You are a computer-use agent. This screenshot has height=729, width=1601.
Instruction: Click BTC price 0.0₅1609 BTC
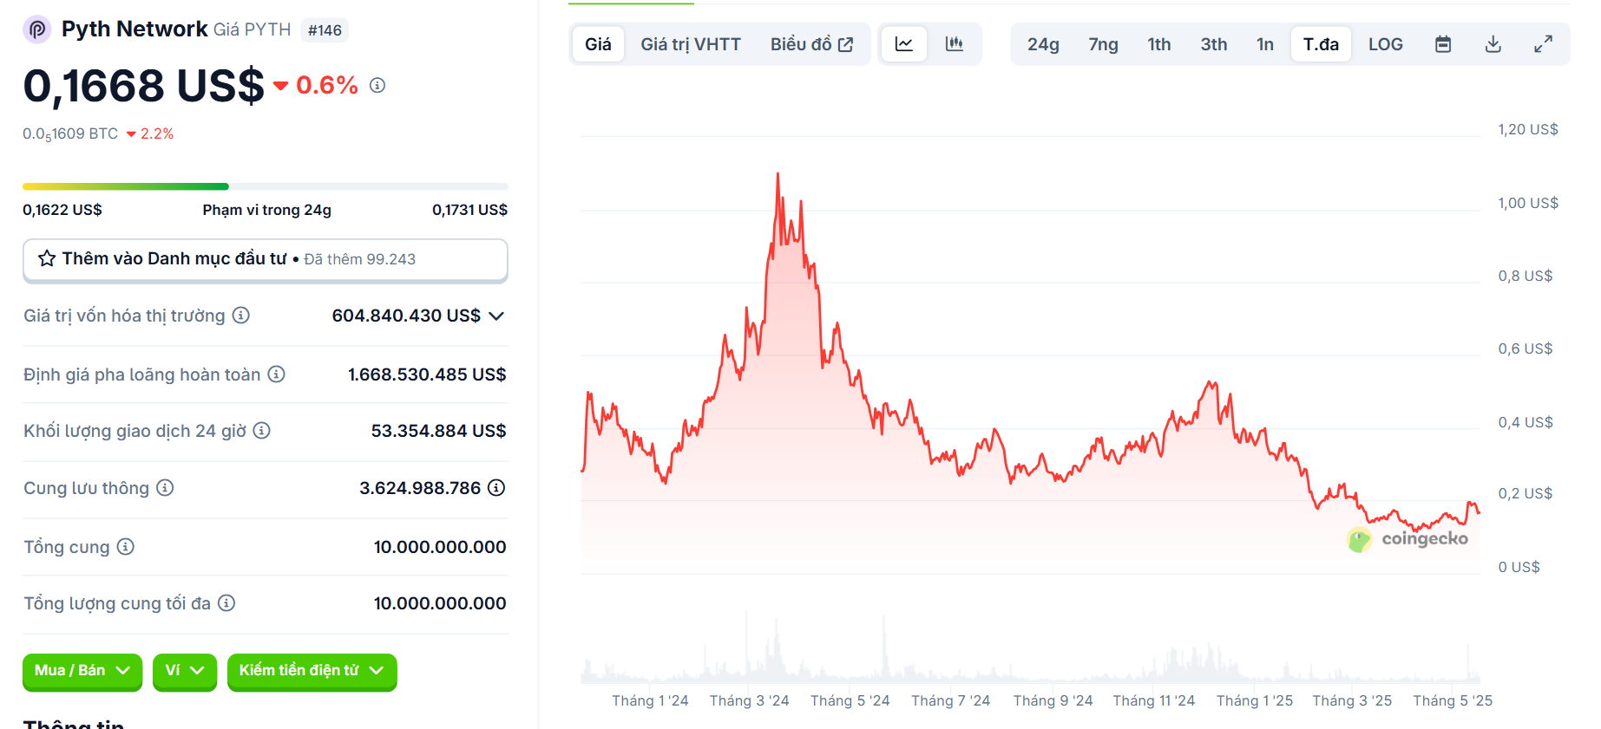(70, 134)
